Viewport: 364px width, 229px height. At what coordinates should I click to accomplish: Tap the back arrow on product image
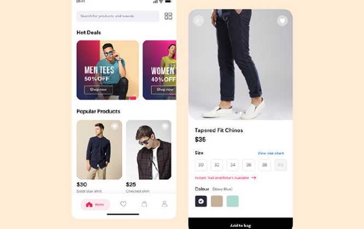point(199,21)
